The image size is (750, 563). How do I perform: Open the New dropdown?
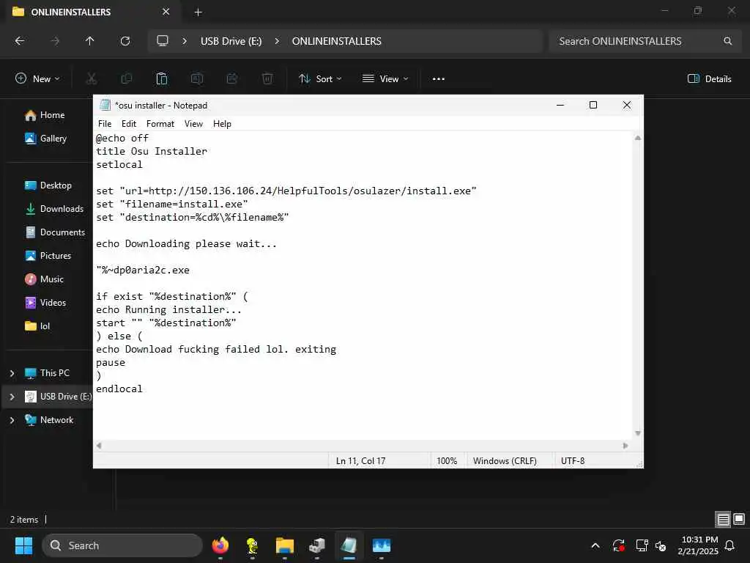(38, 79)
